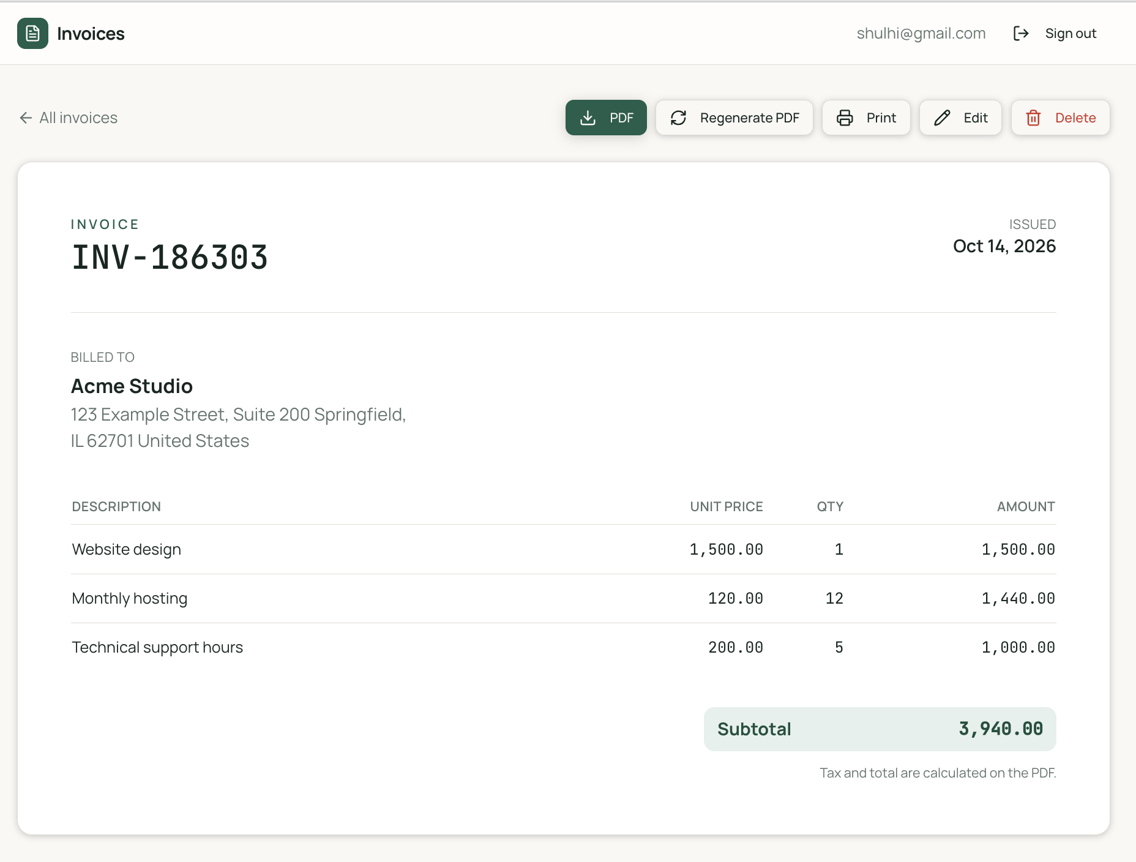1136x862 pixels.
Task: Click the Print label
Action: [x=881, y=118]
